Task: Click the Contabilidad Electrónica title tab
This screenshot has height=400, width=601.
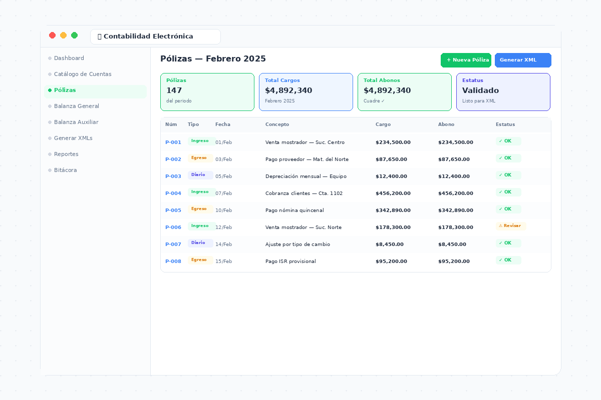Action: (x=155, y=36)
